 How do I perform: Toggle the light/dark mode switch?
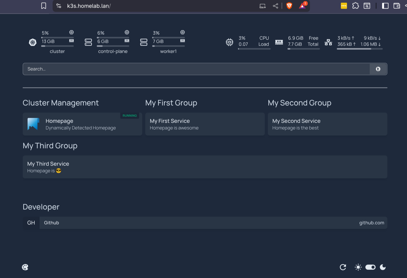click(x=370, y=267)
